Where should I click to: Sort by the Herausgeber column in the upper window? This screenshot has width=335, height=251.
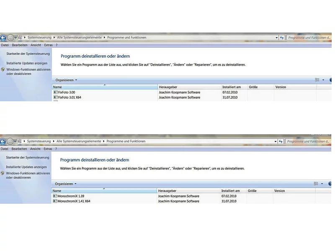pos(190,87)
